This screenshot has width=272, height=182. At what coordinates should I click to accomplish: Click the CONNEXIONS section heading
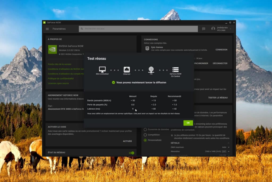click(151, 39)
